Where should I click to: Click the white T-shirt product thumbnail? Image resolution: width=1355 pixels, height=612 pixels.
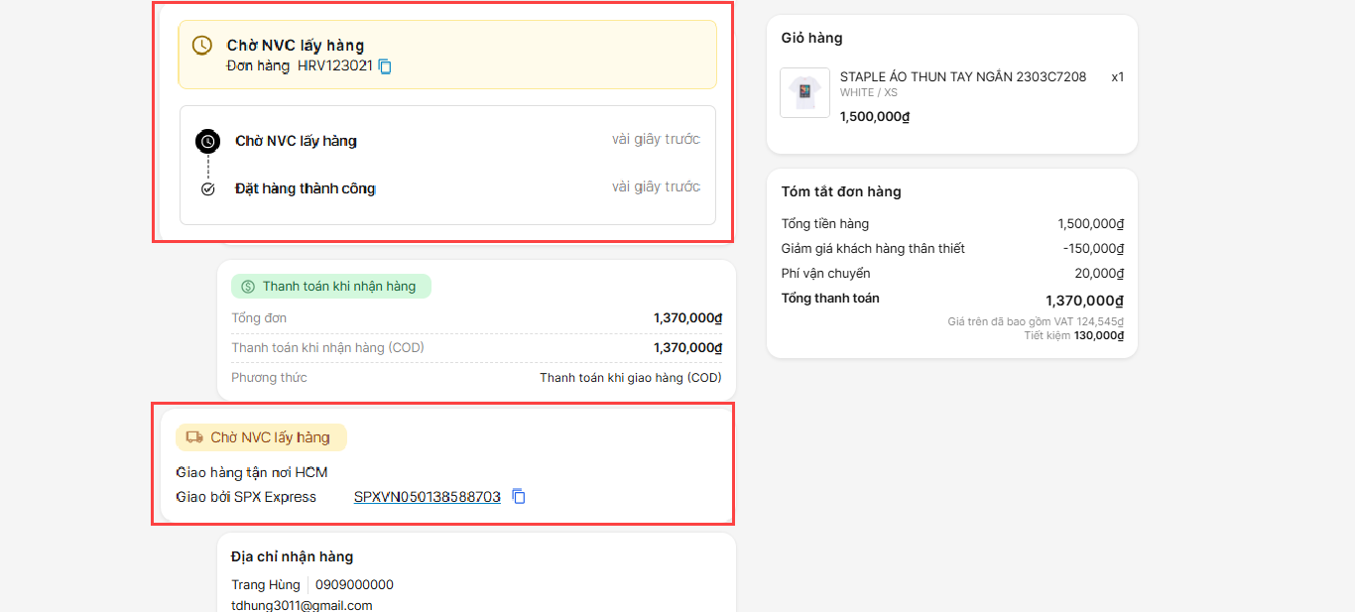pyautogui.click(x=804, y=93)
